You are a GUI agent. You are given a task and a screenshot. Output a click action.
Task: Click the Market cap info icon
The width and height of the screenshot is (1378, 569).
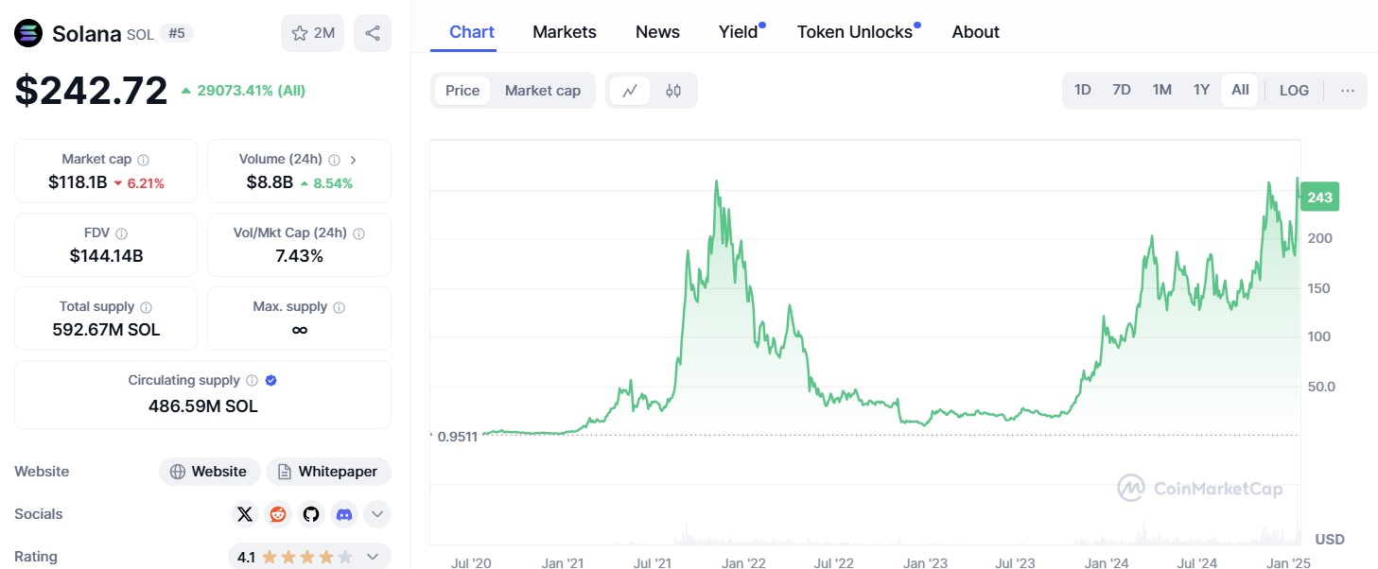[144, 160]
